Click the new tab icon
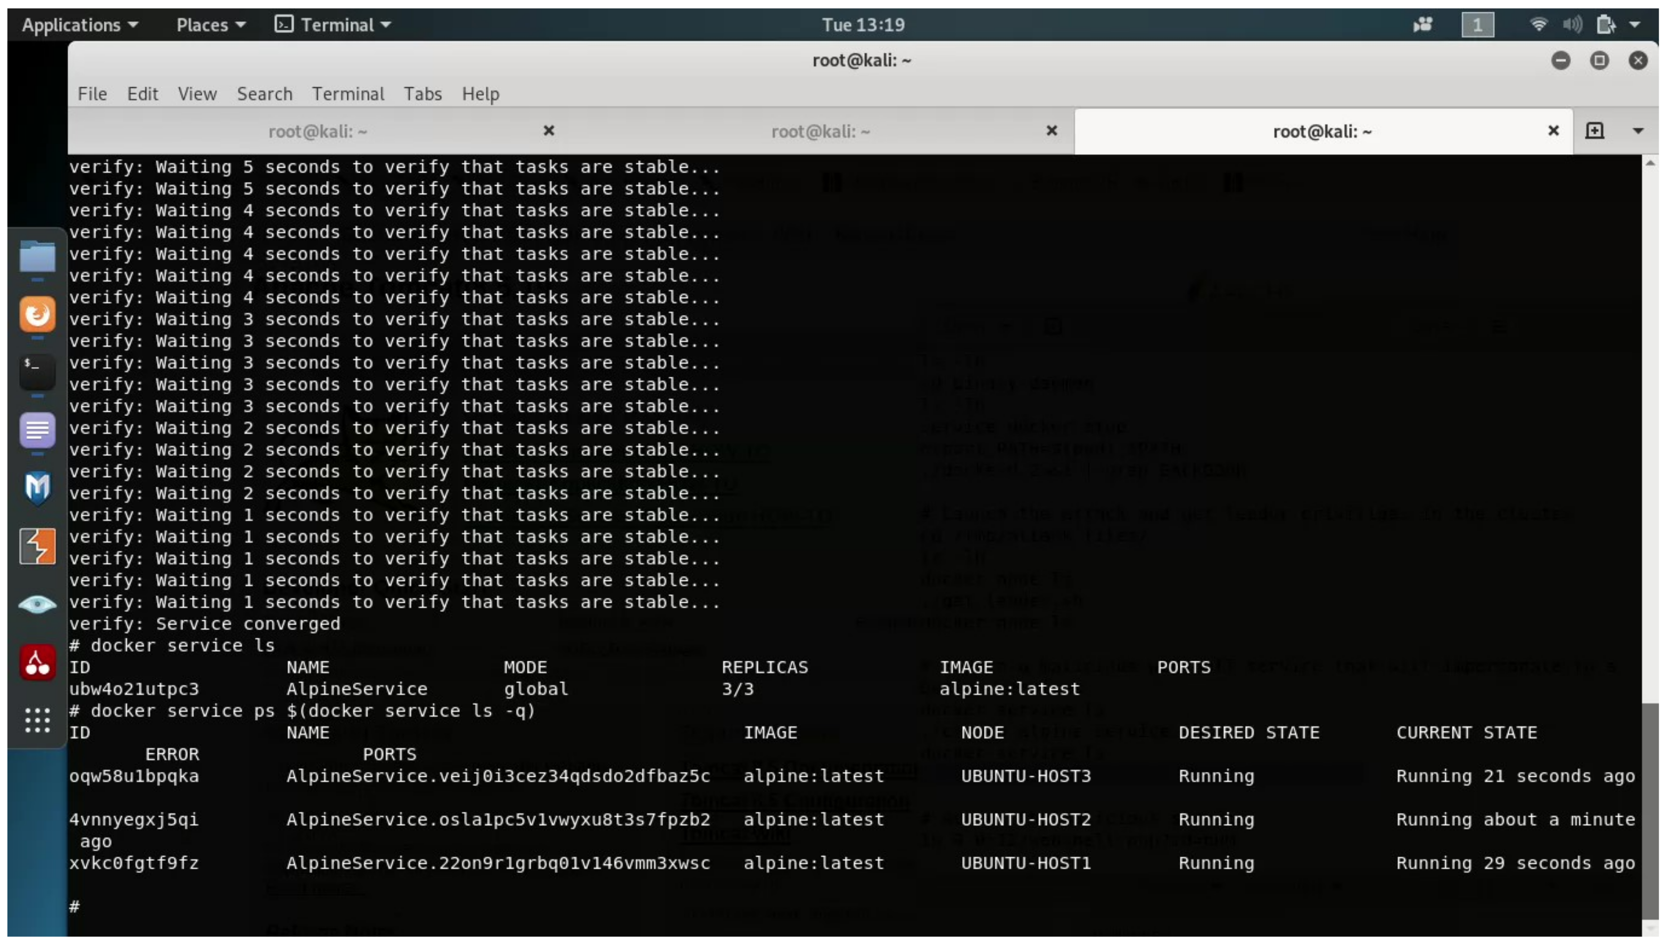The image size is (1671, 947). (x=1594, y=131)
